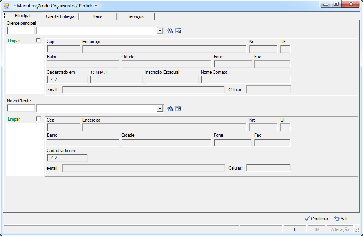This screenshot has width=363, height=236.
Task: Tick the checkbox beside Novo Cliente Limpar
Action: pos(38,119)
